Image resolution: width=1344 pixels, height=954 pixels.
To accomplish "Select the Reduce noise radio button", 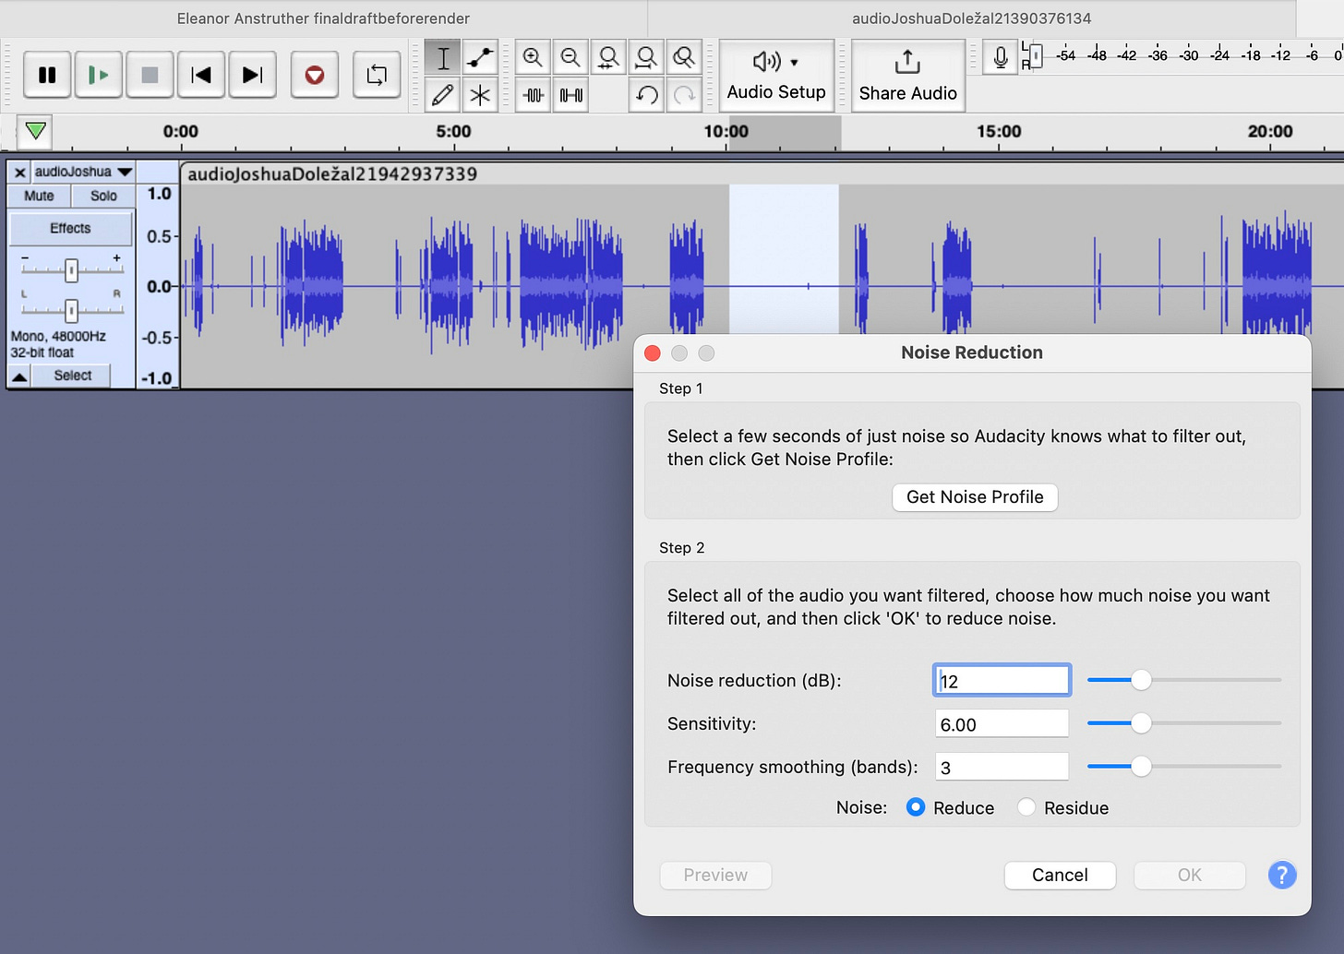I will click(x=916, y=807).
